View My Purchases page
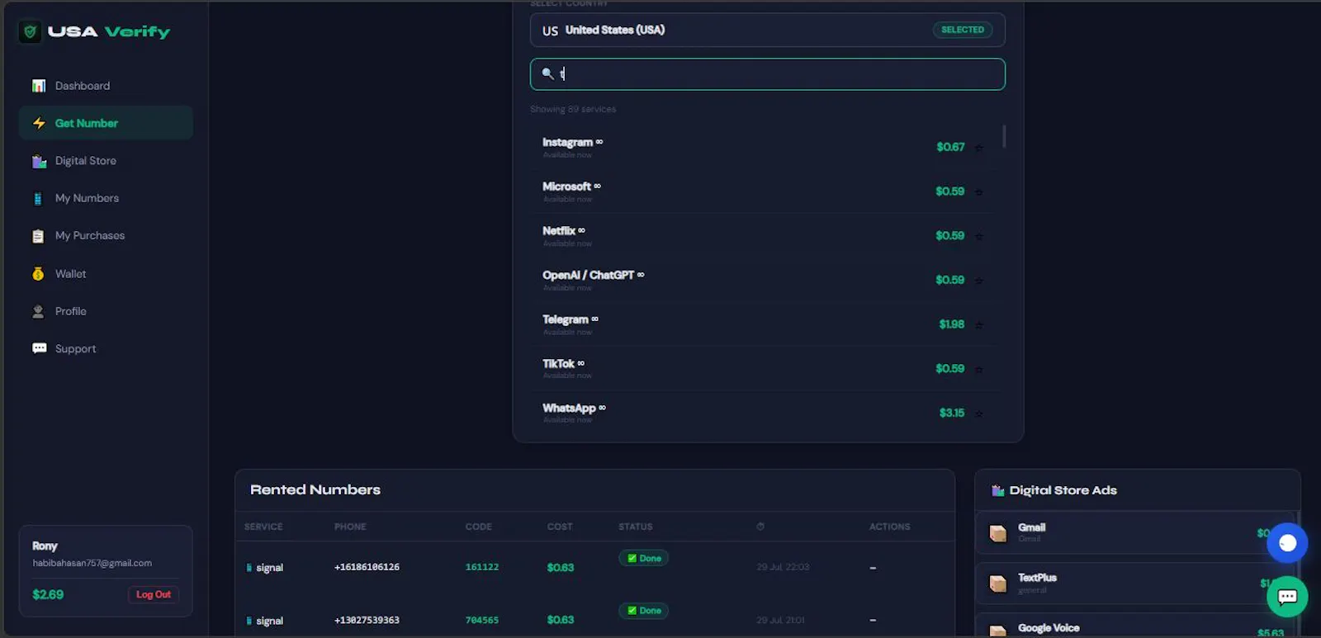This screenshot has width=1321, height=638. coord(106,236)
